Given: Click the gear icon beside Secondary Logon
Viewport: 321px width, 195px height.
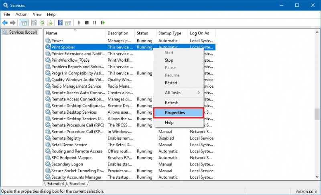Looking at the screenshot, I should tap(48, 164).
